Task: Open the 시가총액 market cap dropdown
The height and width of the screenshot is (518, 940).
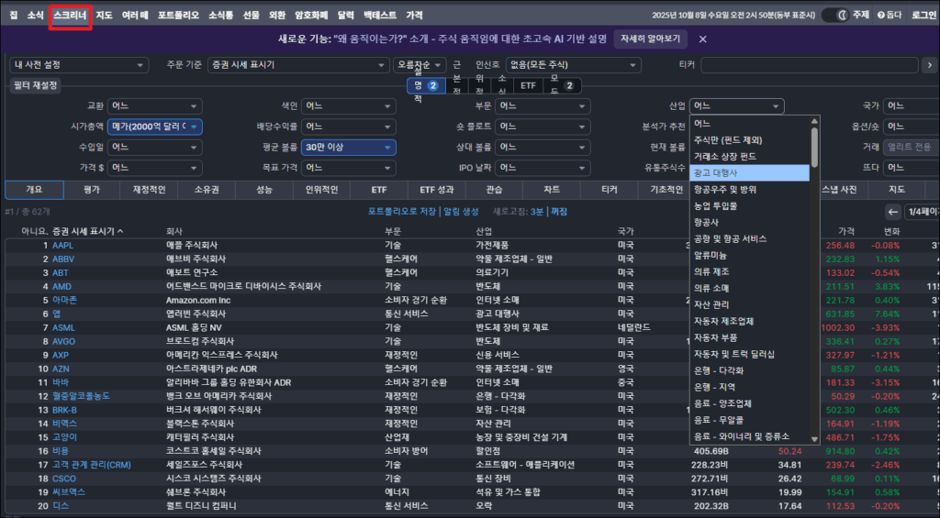Action: tap(155, 127)
